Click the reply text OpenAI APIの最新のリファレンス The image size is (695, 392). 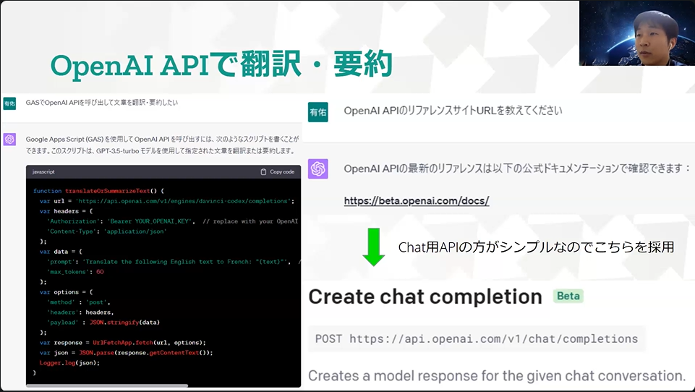(x=517, y=169)
